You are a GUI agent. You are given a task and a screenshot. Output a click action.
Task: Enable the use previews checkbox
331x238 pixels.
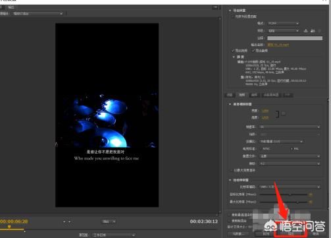click(x=229, y=221)
